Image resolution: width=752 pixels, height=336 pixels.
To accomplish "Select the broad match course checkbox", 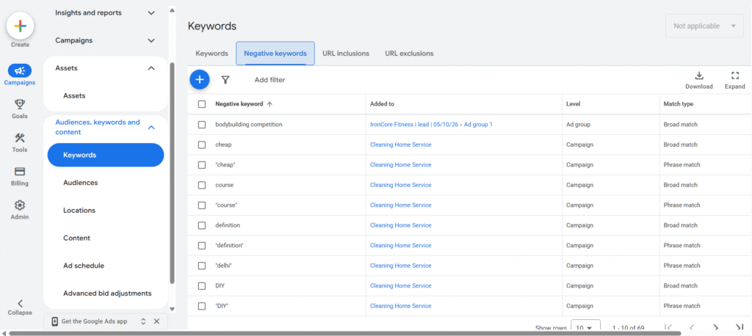I will coord(202,185).
